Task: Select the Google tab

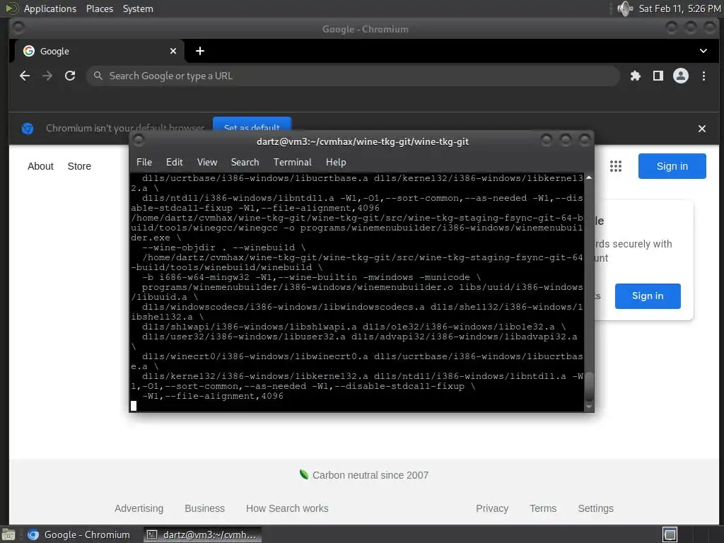Action: pyautogui.click(x=99, y=51)
